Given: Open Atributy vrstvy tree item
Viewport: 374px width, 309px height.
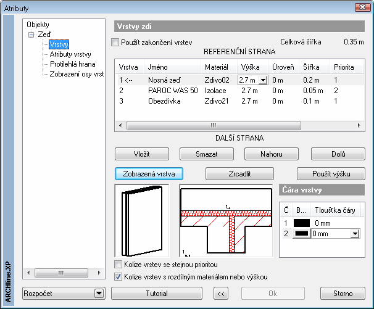Looking at the screenshot, I should coord(70,54).
